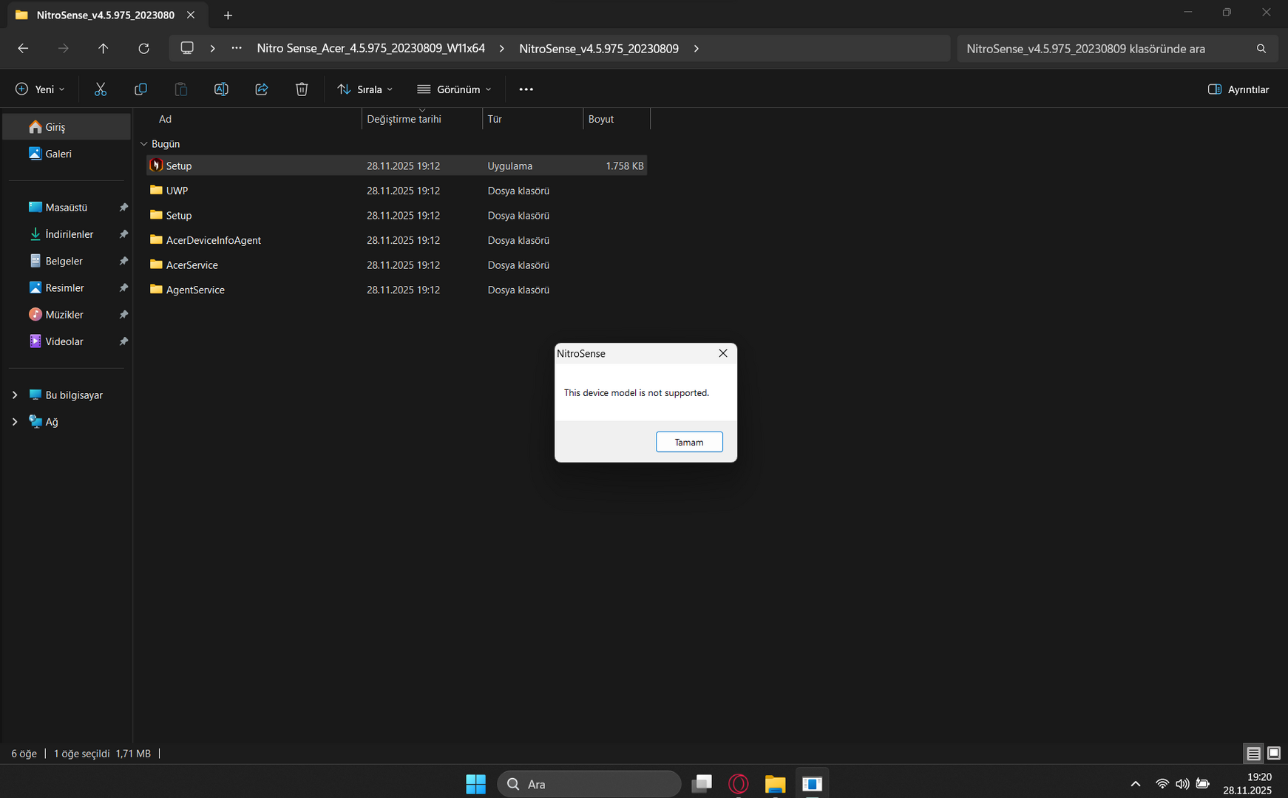The image size is (1288, 798).
Task: Click the volume speaker tray icon
Action: 1182,784
